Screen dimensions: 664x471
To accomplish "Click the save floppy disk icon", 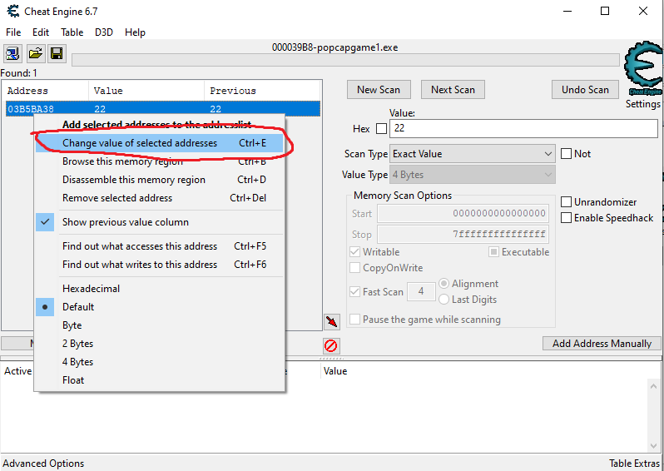I will [x=57, y=53].
